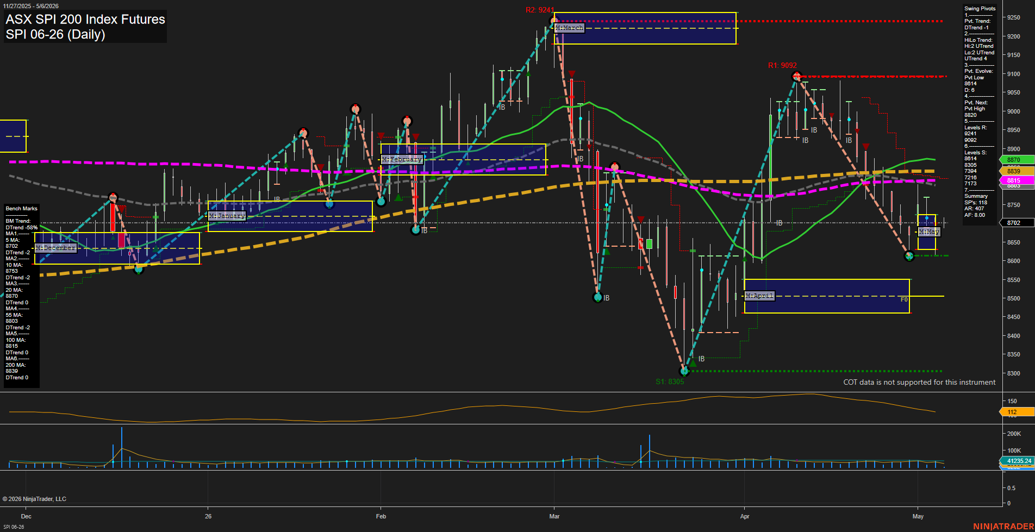Click the 20 MA: 8870 entry

14,293
